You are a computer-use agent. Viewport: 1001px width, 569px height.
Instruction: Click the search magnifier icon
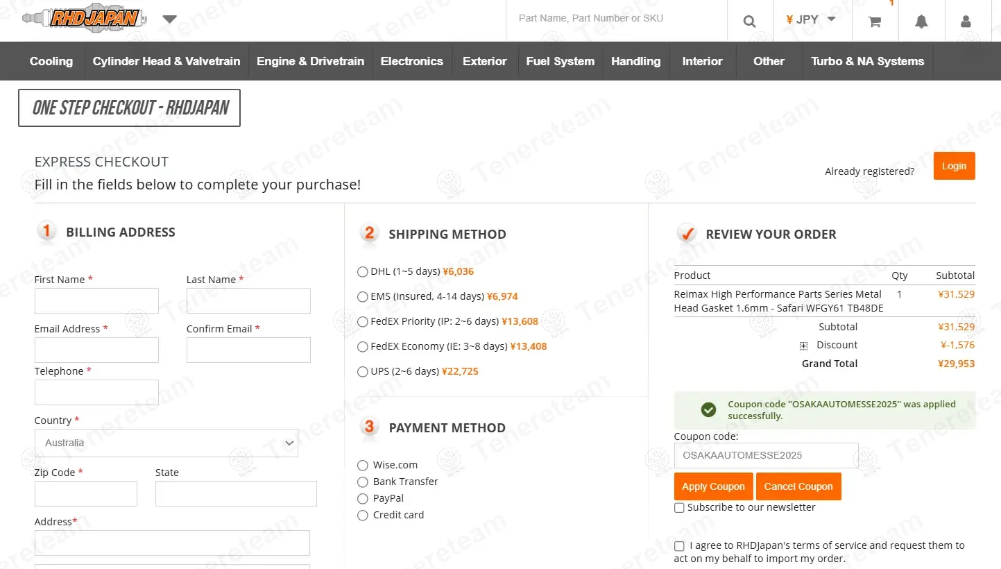click(x=749, y=22)
